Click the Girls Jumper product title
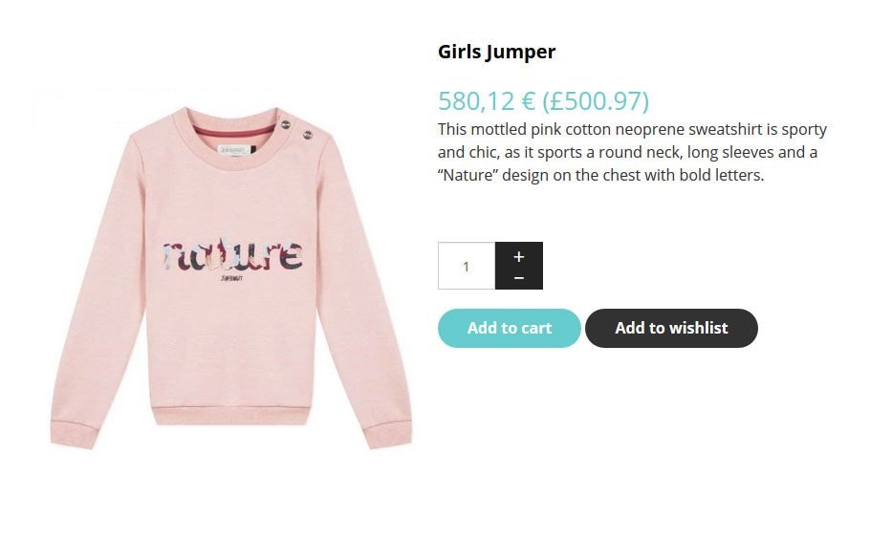 pyautogui.click(x=496, y=52)
